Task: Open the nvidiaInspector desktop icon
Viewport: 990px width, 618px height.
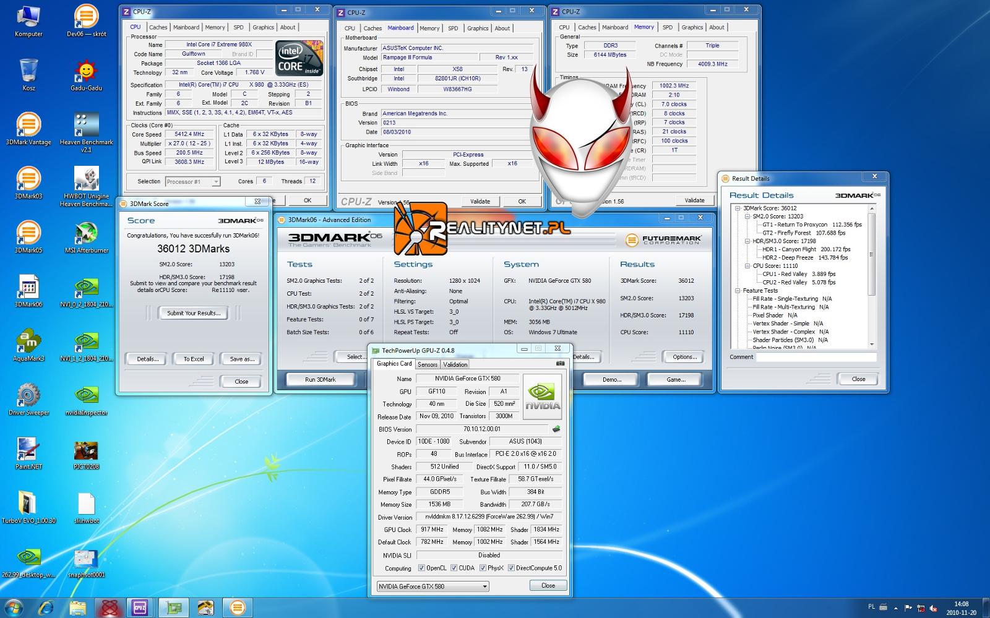Action: [86, 399]
